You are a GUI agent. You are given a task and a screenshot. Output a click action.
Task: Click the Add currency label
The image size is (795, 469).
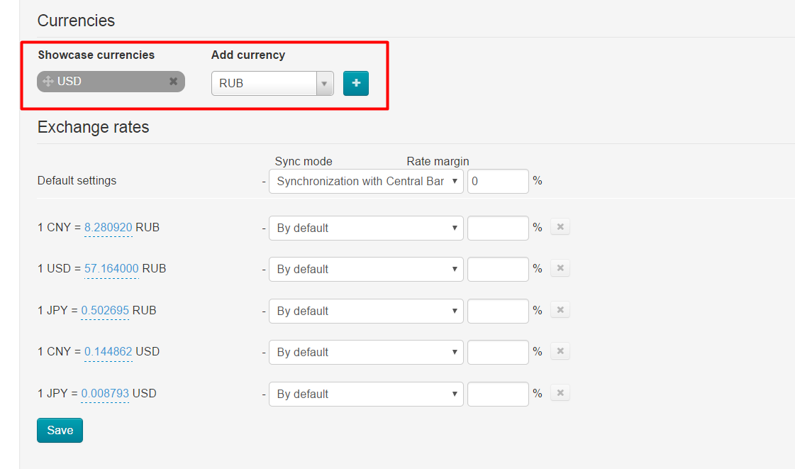(248, 55)
